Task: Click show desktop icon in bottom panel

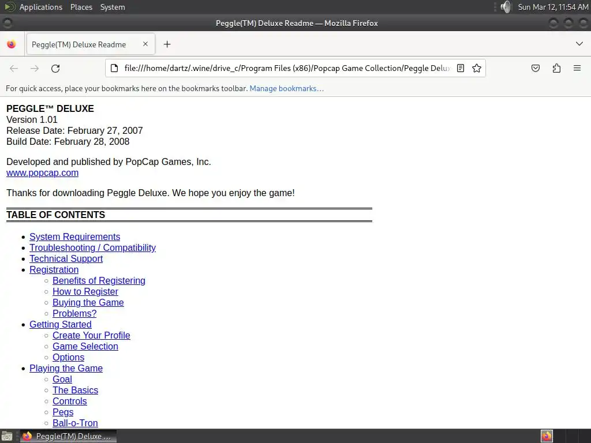Action: [7, 436]
